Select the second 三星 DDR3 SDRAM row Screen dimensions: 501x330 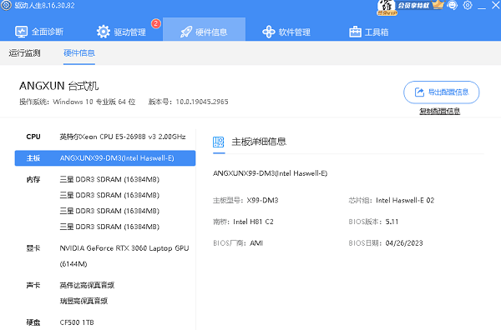(x=109, y=195)
